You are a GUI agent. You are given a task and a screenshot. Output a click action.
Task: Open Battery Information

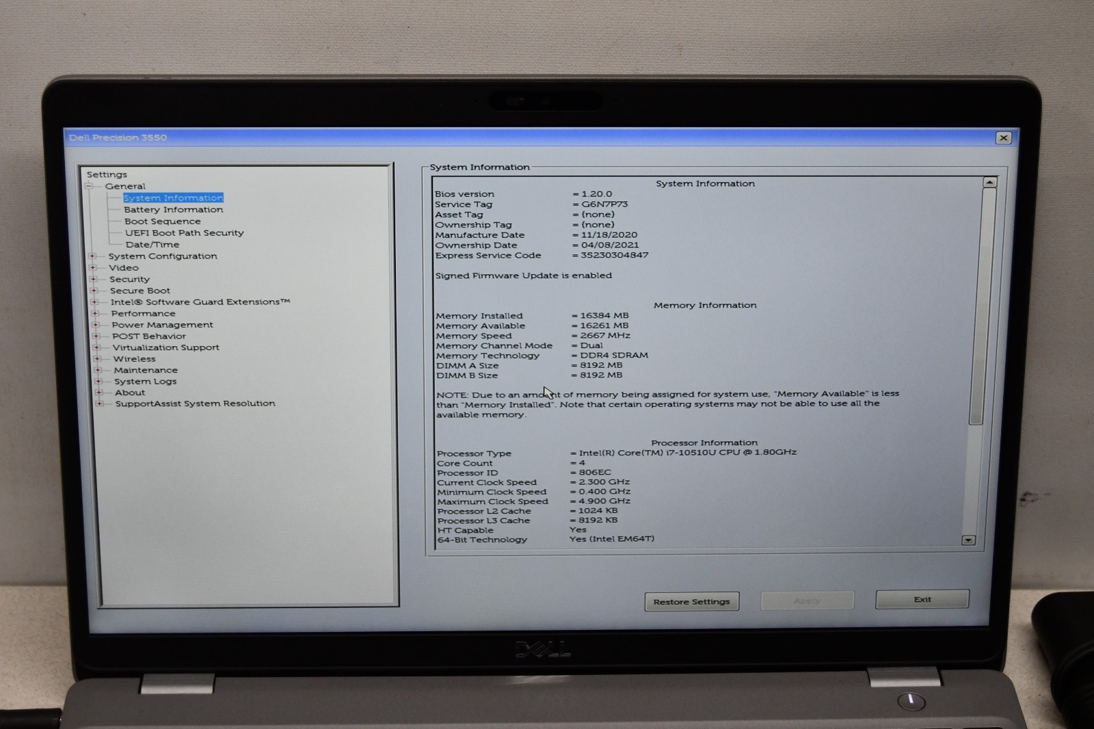coord(174,209)
